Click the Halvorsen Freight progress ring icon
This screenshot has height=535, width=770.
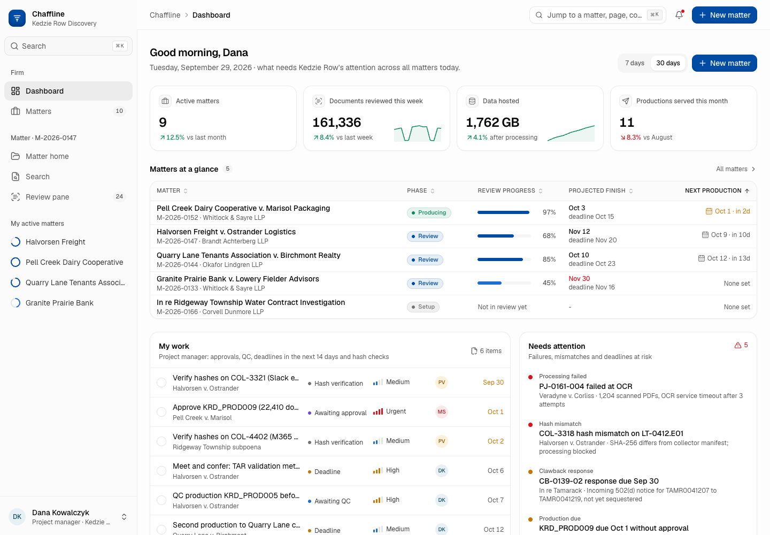tap(16, 242)
